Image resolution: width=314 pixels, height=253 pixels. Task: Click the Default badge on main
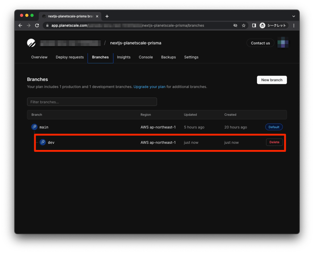[274, 127]
